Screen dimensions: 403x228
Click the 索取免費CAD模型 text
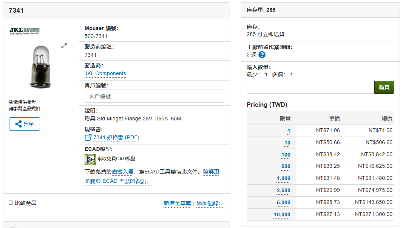click(x=116, y=159)
